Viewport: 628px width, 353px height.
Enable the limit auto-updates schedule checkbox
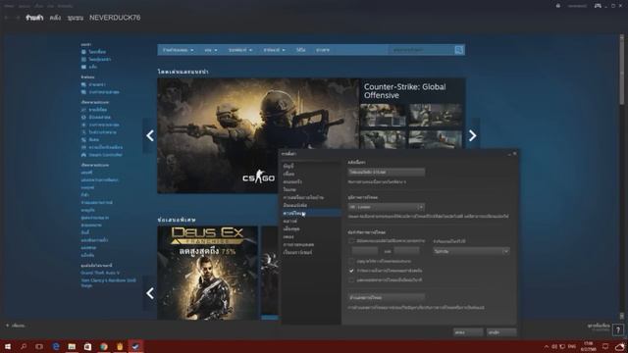click(x=351, y=241)
